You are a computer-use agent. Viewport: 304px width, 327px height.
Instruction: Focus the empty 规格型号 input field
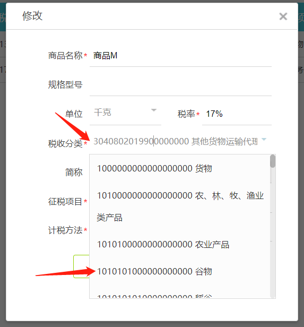pyautogui.click(x=180, y=85)
